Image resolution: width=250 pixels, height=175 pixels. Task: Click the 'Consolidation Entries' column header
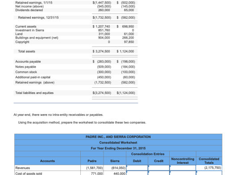148,154
